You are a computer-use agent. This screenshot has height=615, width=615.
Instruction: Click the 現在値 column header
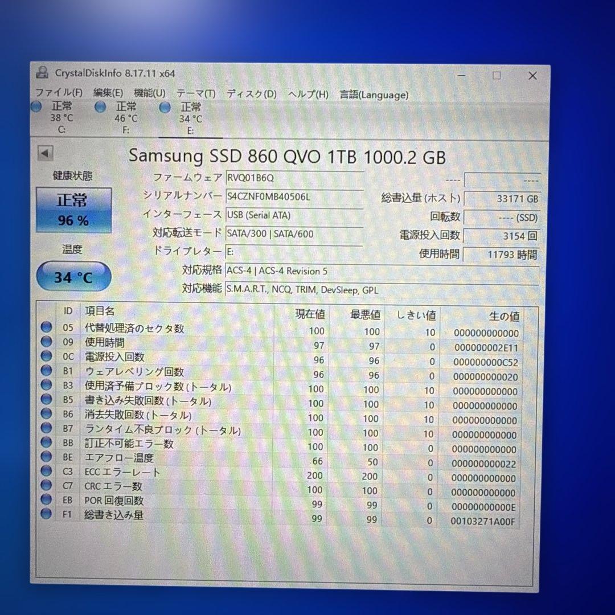(x=310, y=314)
